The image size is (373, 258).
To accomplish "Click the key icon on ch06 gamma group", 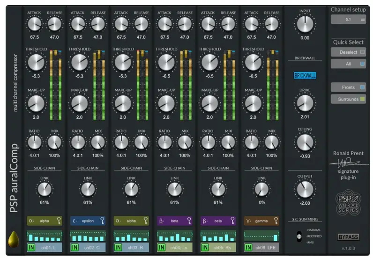I will point(276,221).
